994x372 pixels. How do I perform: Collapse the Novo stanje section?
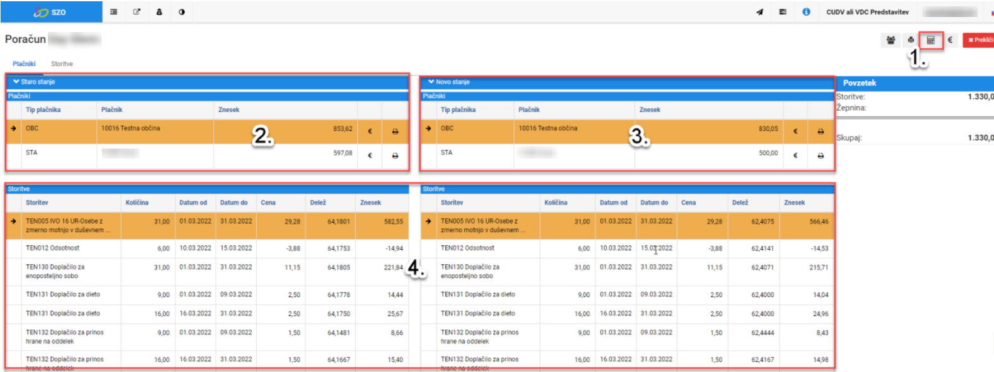(448, 82)
